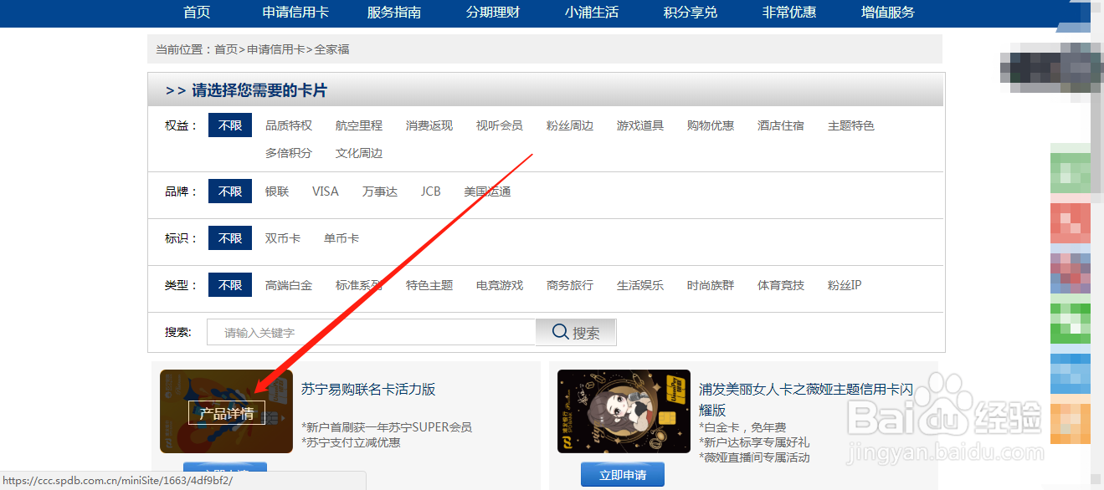This screenshot has height=490, width=1104.
Task: Filter type by 标准系列
Action: (x=359, y=285)
